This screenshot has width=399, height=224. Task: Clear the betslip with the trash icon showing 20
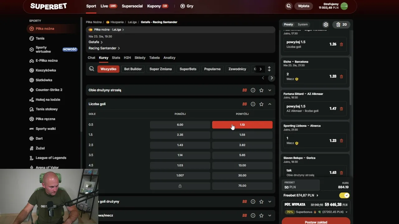(342, 25)
